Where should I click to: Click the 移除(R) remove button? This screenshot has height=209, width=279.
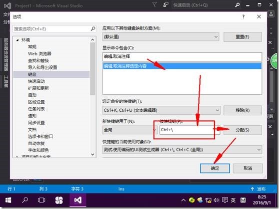pyautogui.click(x=242, y=110)
